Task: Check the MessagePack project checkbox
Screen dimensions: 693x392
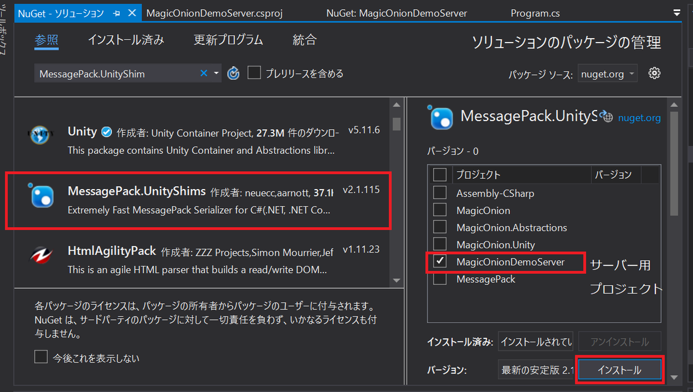Action: point(439,279)
